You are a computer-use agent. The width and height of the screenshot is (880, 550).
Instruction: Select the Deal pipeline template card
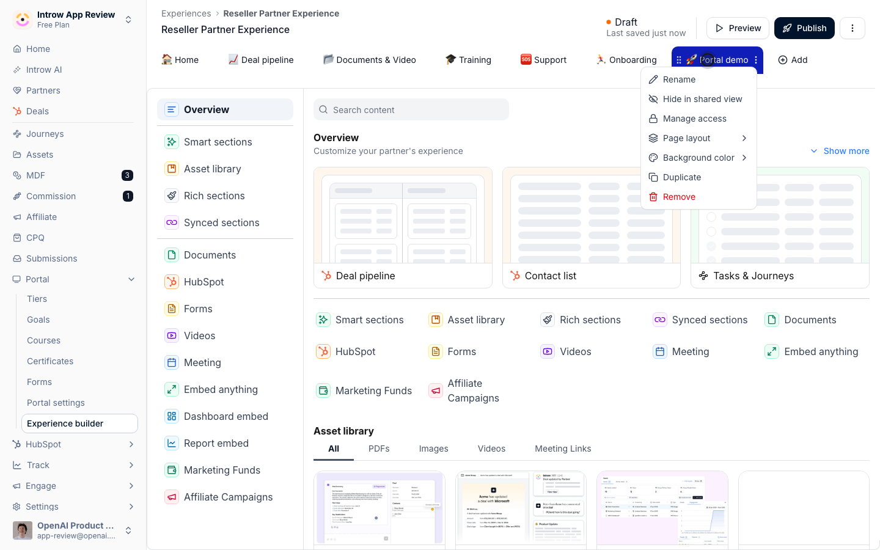pyautogui.click(x=403, y=227)
